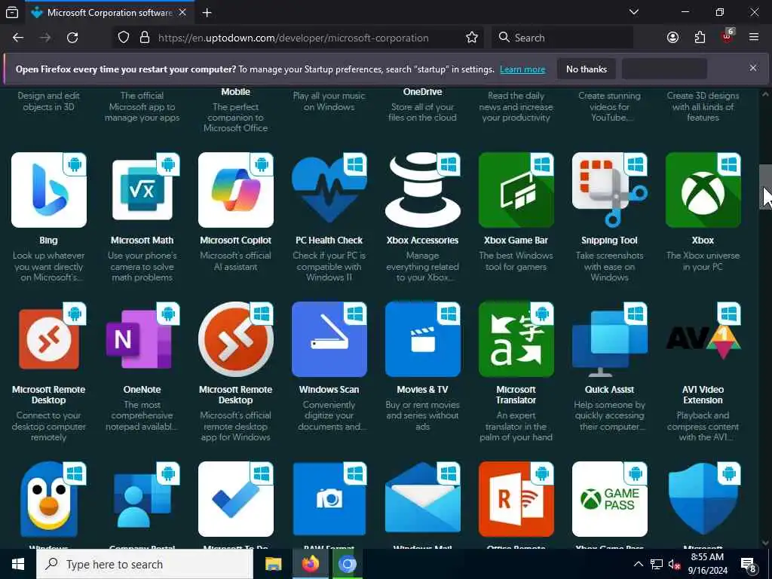Focus the browser Search box

pyautogui.click(x=562, y=38)
